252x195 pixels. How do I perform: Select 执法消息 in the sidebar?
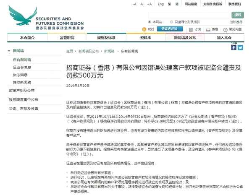pos(20,75)
